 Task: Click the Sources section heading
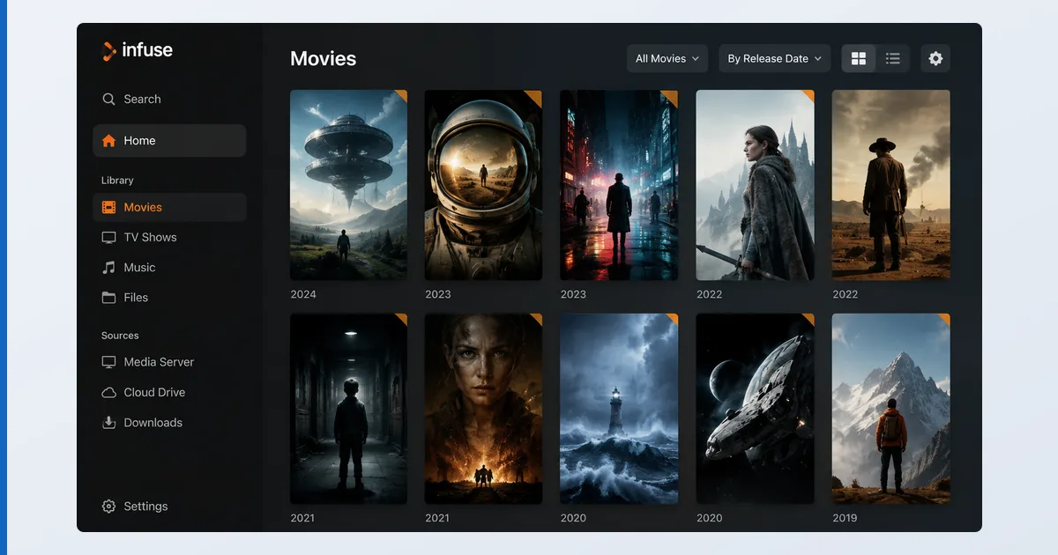[120, 336]
